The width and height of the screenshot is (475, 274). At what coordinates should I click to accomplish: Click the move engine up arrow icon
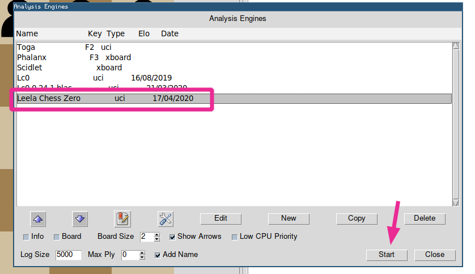[37, 218]
